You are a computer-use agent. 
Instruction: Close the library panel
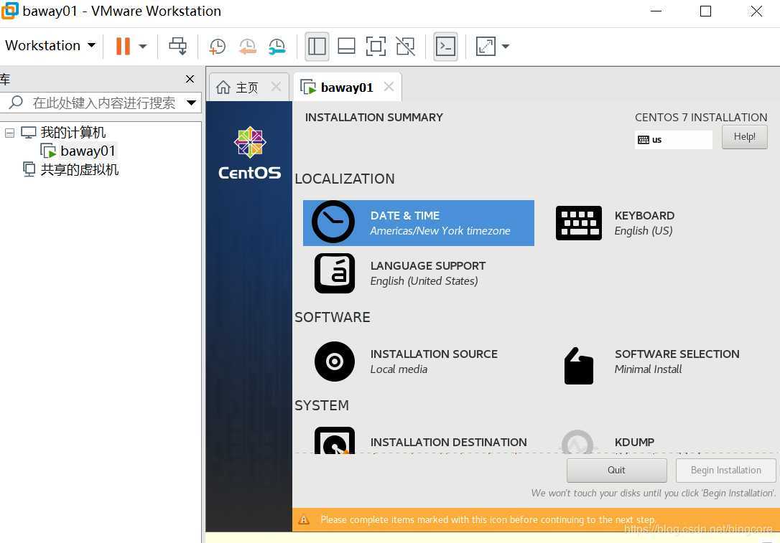click(190, 79)
